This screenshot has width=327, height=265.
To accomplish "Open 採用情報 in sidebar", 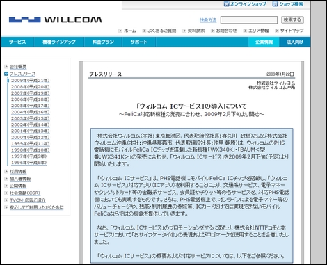I will (x=18, y=172).
